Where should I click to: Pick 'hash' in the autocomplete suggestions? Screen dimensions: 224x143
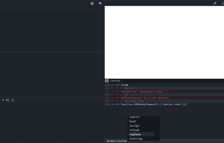tap(133, 121)
